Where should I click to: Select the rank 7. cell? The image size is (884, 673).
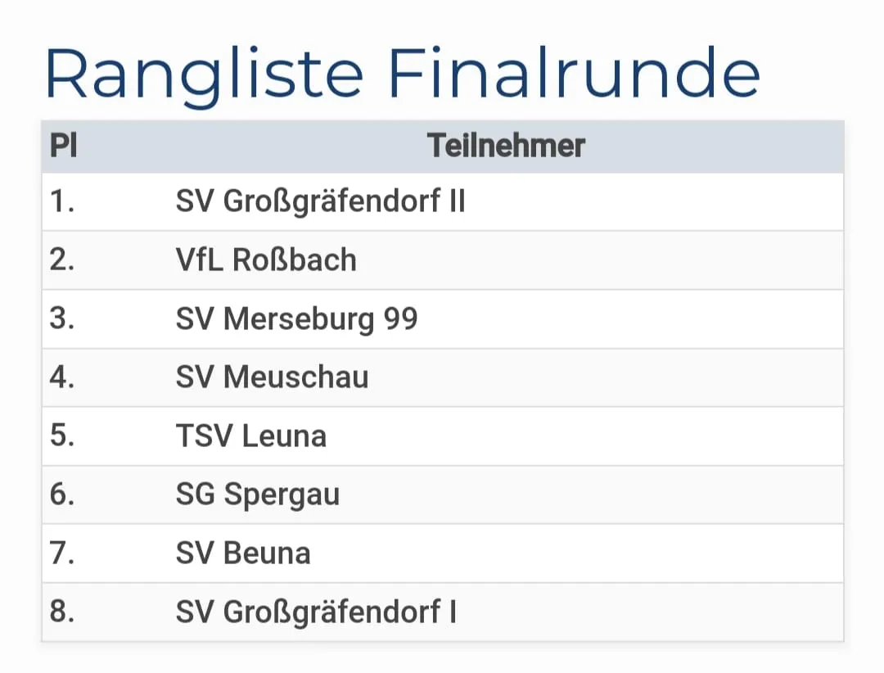(x=62, y=553)
